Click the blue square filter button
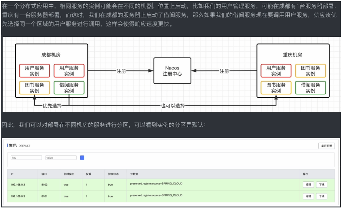Viewport: 342px width, 209px height. click(82, 158)
